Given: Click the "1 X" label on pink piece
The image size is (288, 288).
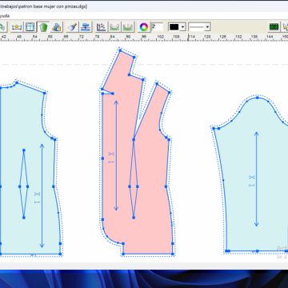Looking at the screenshot, I should [x=112, y=158].
